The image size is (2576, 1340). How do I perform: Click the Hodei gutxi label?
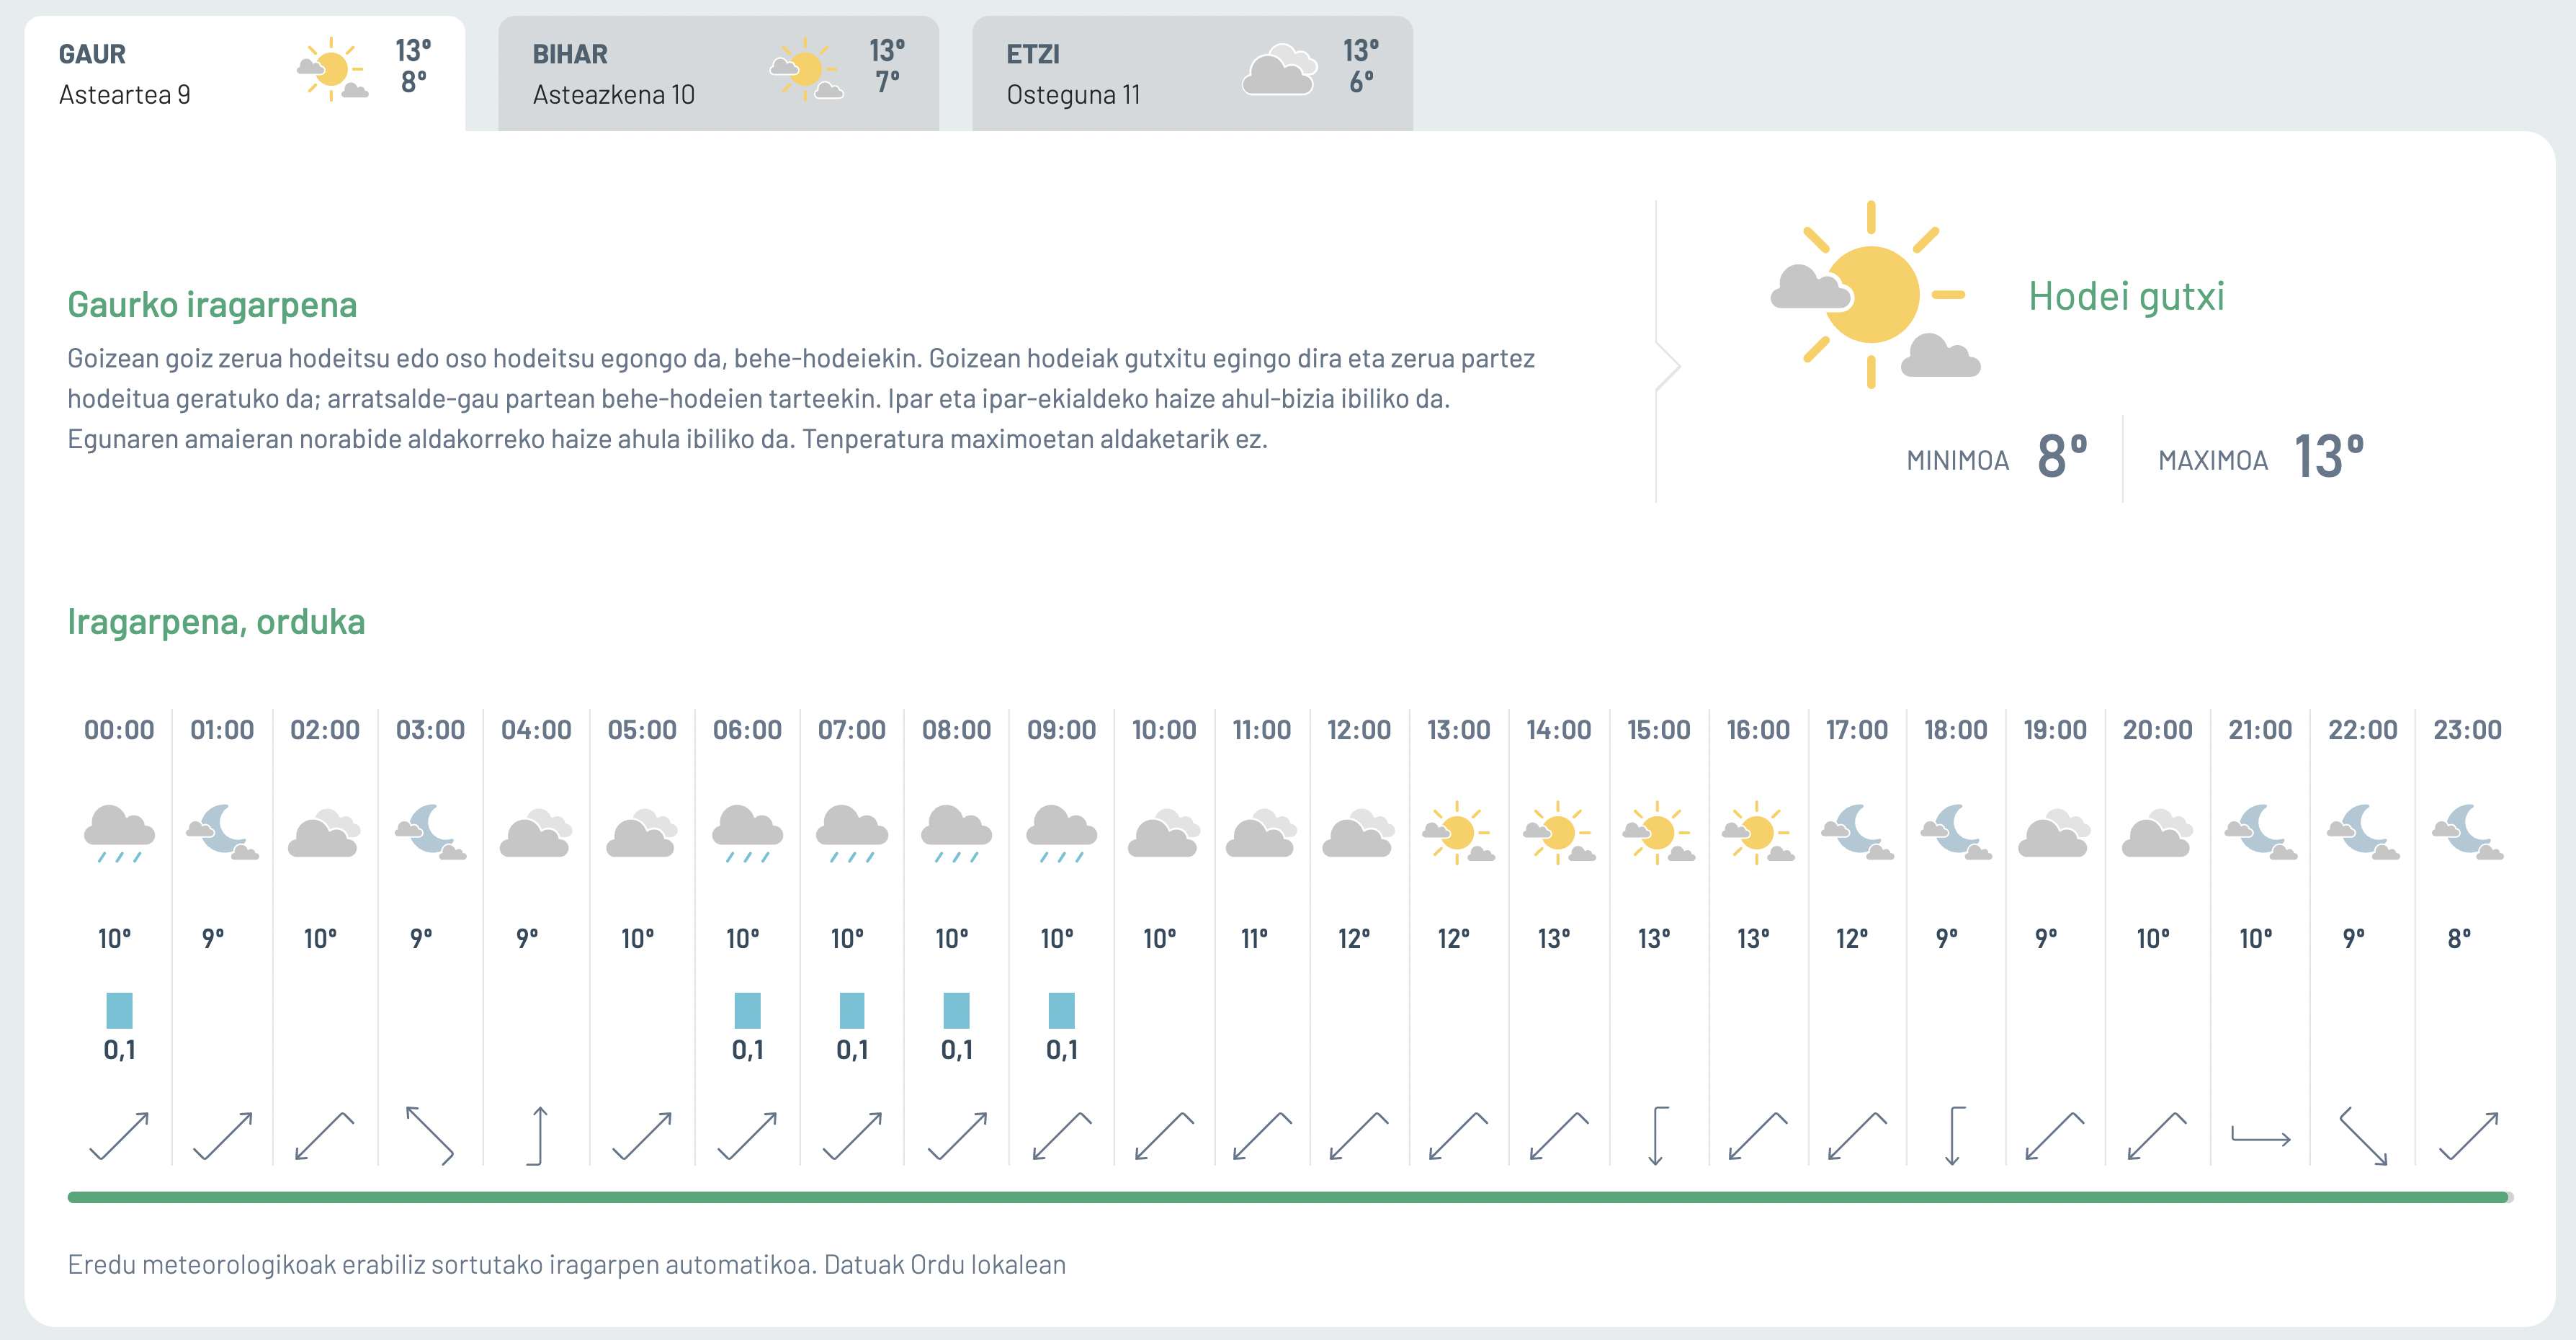point(2126,296)
